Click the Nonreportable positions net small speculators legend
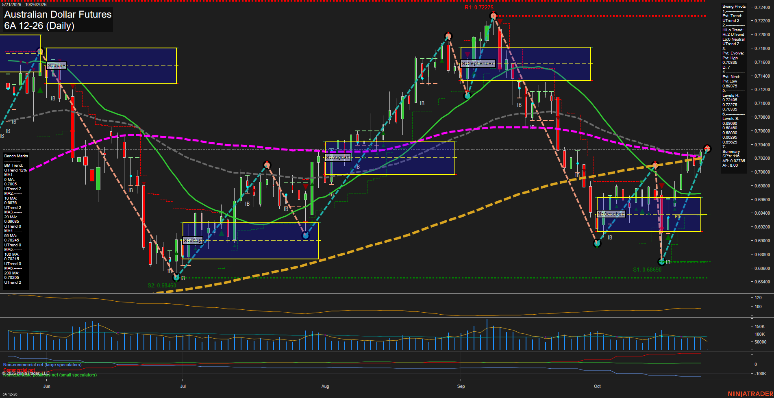The height and width of the screenshot is (398, 774). click(x=50, y=375)
